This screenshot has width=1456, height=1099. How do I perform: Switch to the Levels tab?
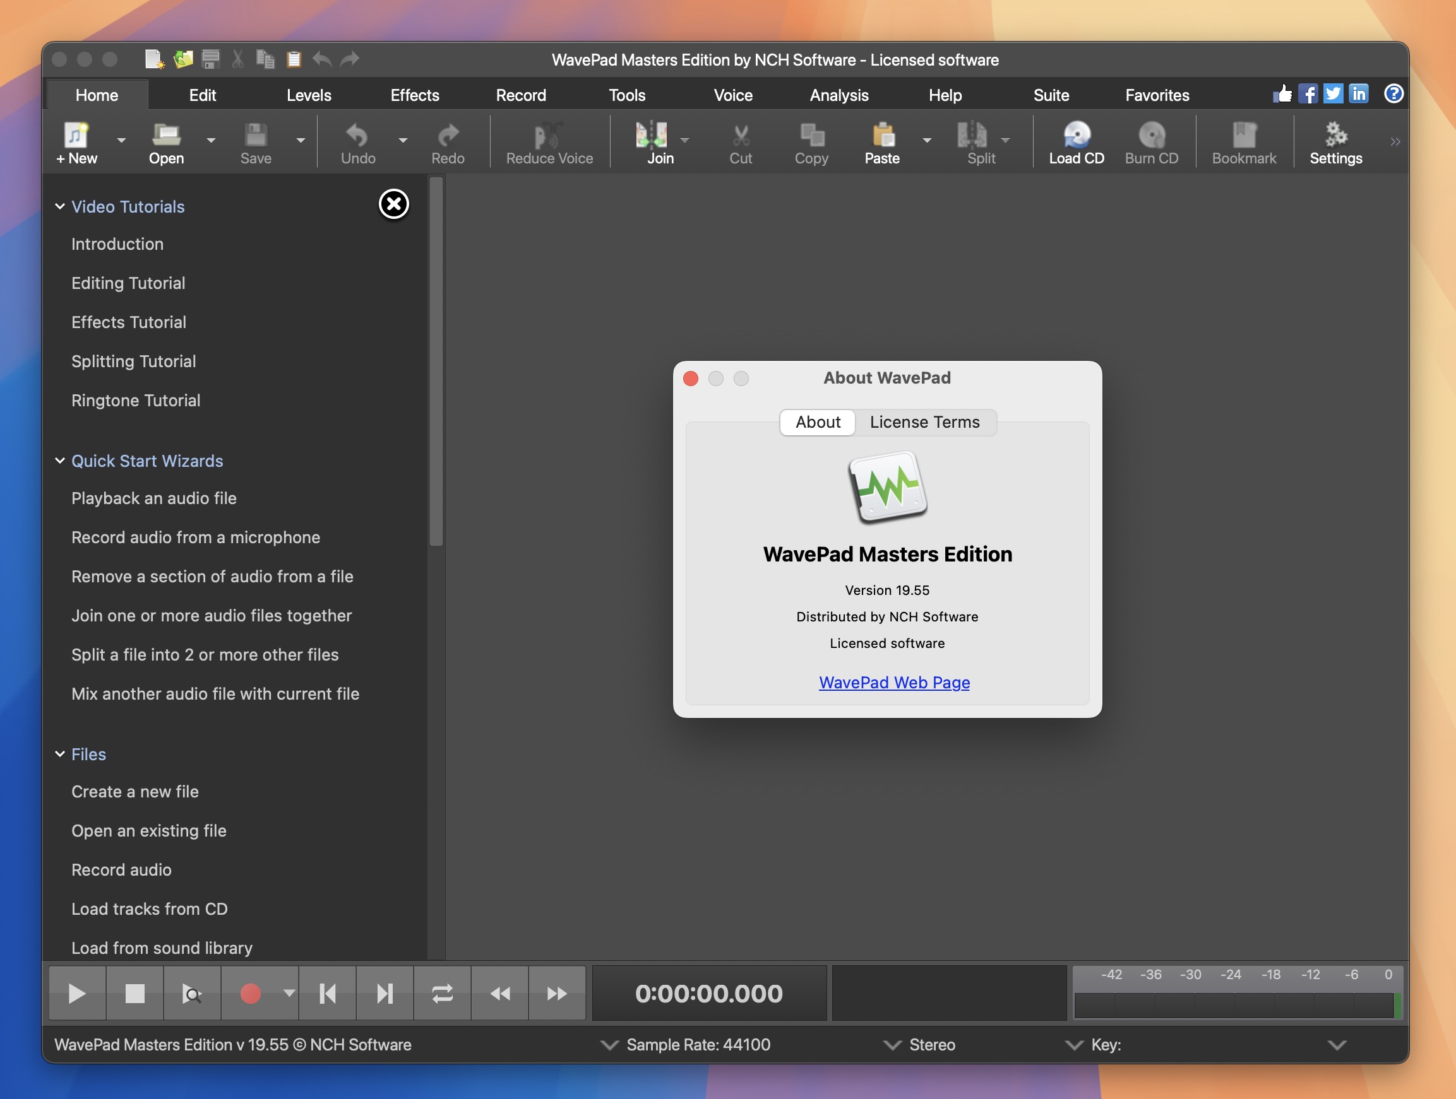[x=309, y=95]
